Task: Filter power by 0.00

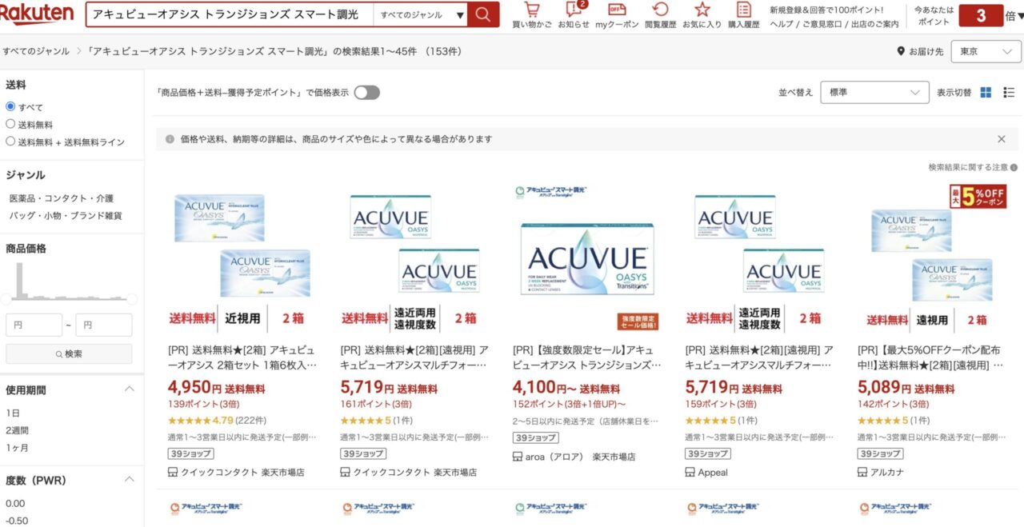Action: 15,503
